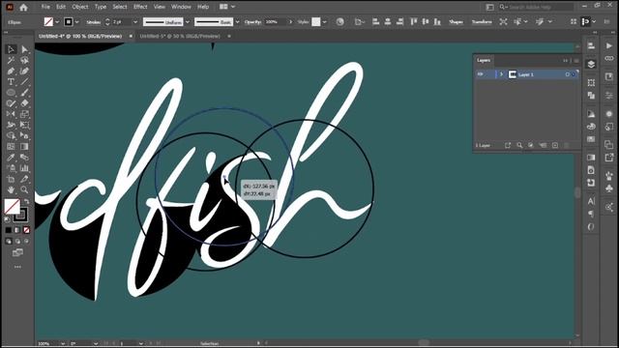Open the Layers panel from dock

591,65
